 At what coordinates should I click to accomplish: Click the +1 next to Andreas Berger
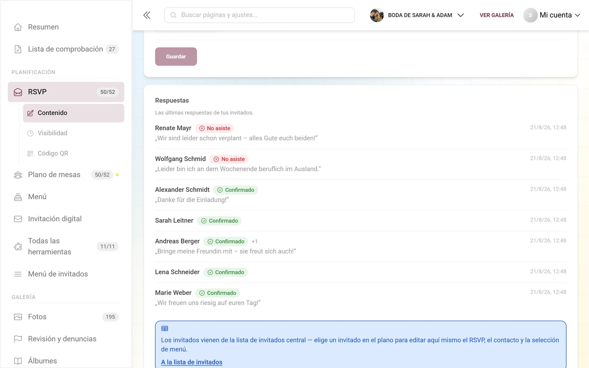tap(255, 242)
